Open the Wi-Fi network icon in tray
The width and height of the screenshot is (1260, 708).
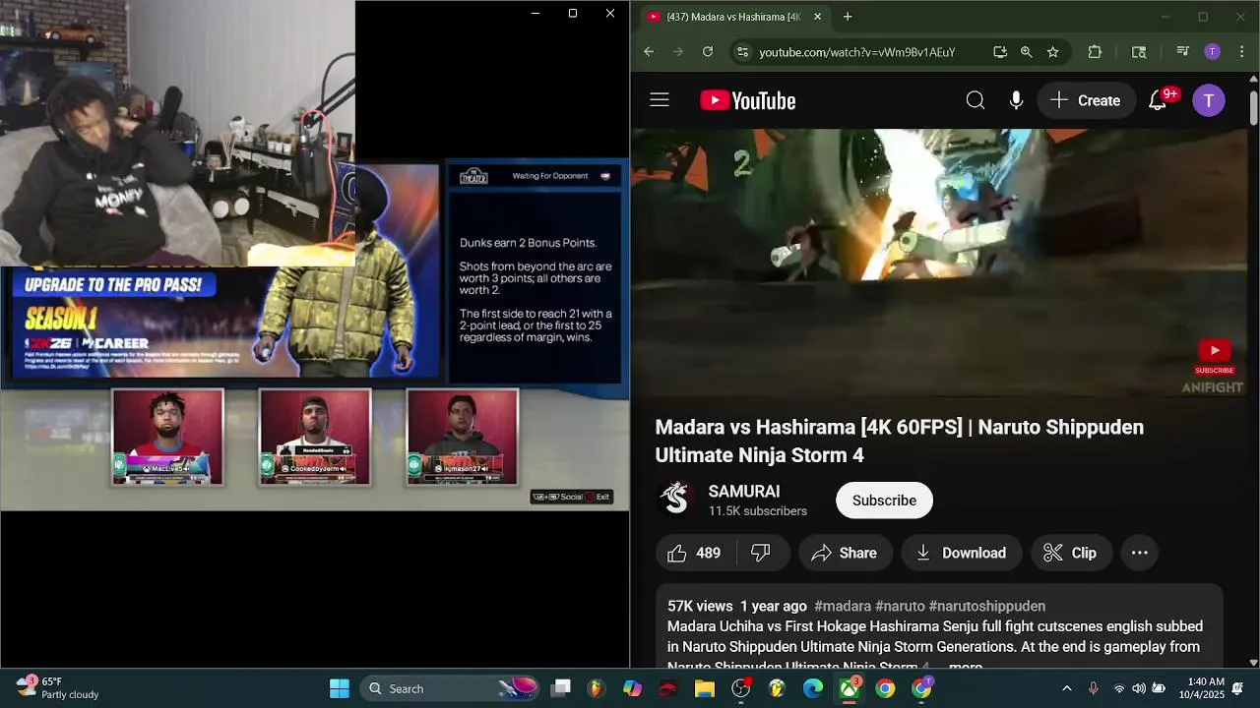tap(1119, 688)
